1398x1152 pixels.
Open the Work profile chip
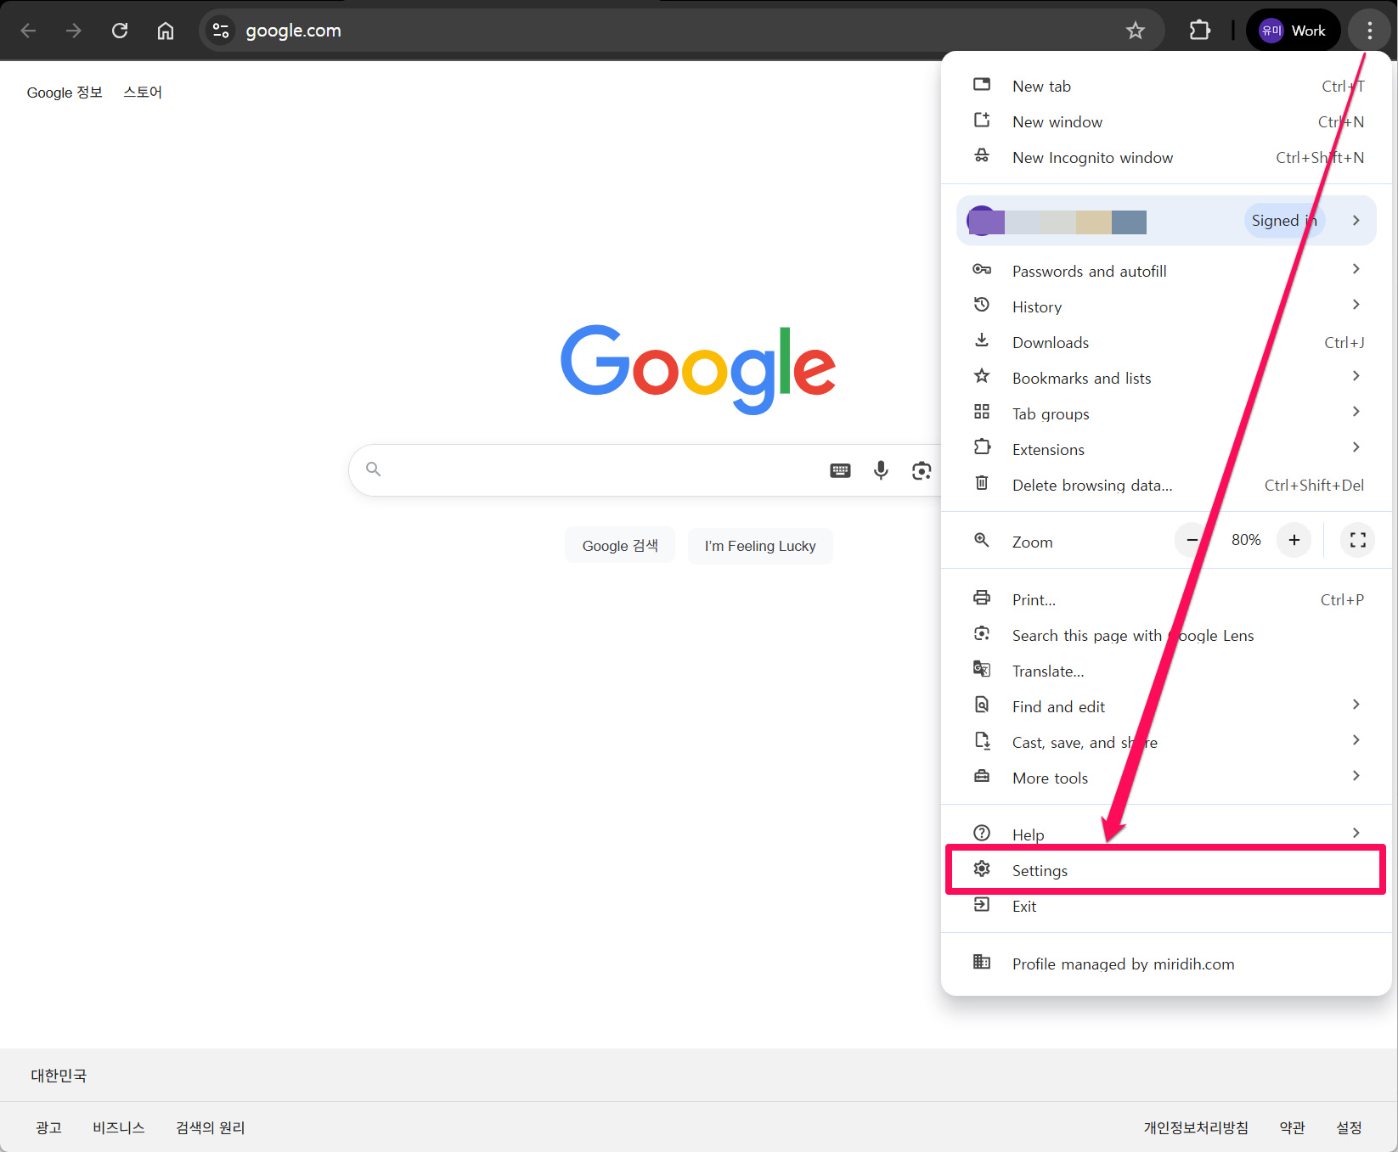coord(1292,31)
